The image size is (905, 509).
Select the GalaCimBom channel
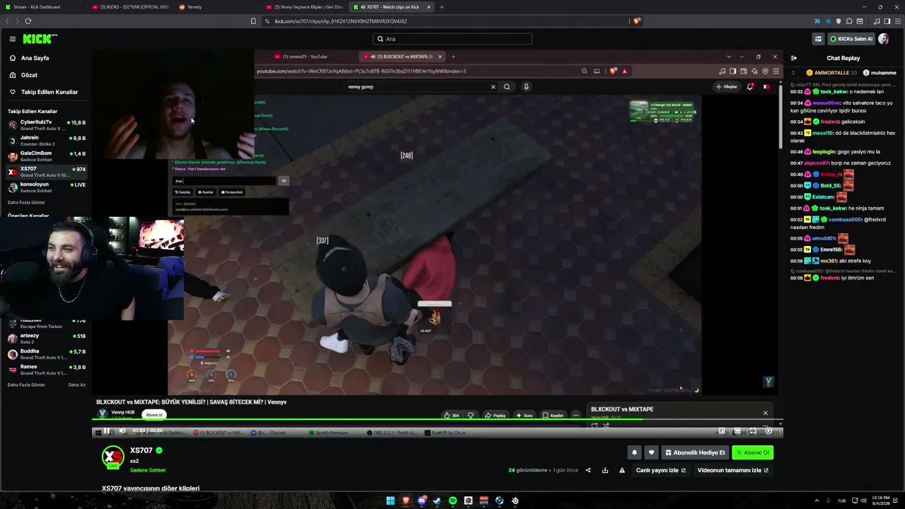[46, 156]
